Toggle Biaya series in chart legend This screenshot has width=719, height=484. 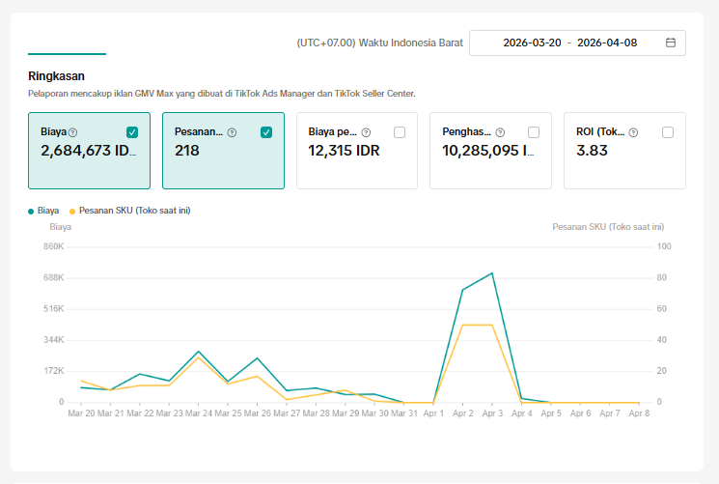point(43,211)
